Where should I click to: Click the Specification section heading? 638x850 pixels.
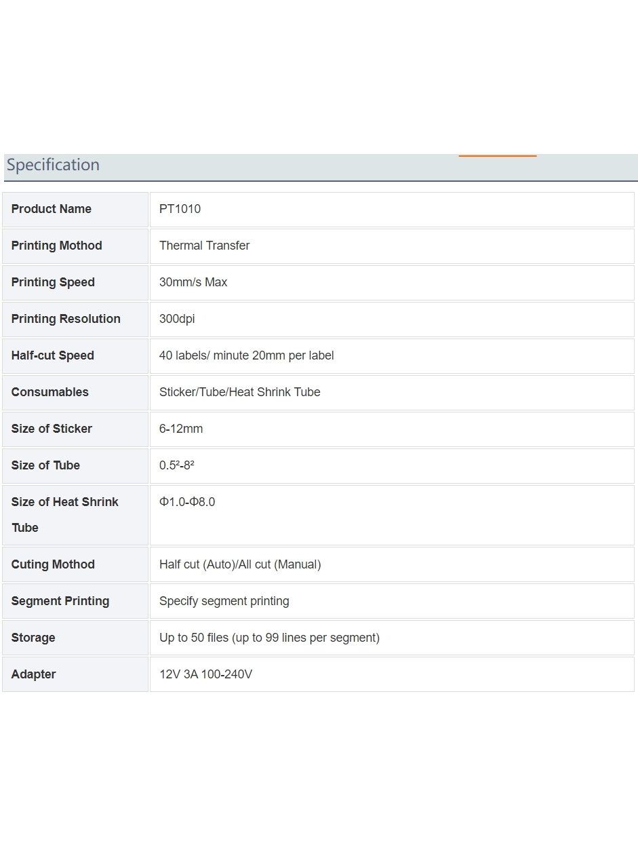(x=53, y=165)
